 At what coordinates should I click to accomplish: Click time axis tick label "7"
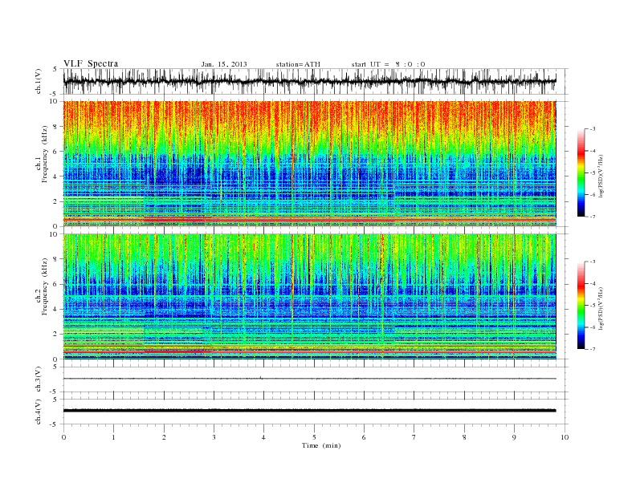(414, 437)
